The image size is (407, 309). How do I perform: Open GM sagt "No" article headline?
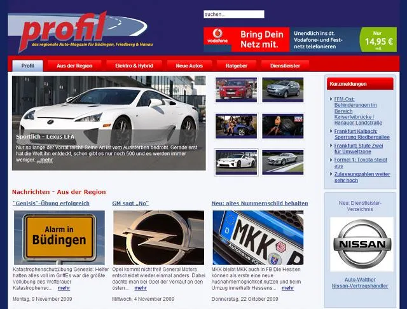[x=130, y=203]
